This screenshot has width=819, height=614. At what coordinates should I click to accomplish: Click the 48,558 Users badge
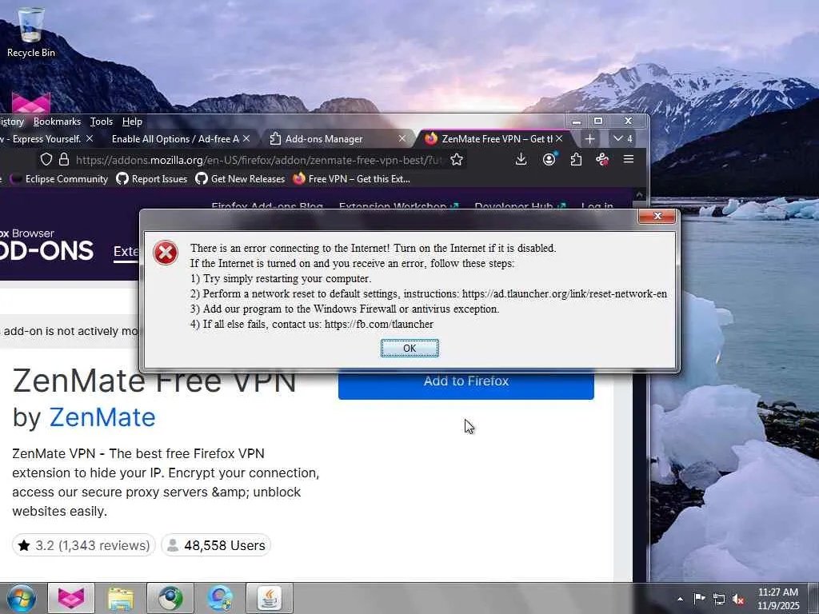pos(216,545)
